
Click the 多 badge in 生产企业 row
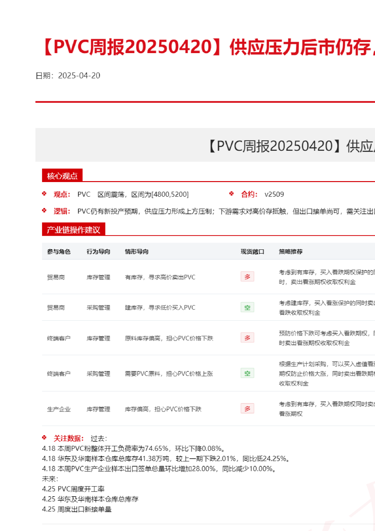coord(247,409)
